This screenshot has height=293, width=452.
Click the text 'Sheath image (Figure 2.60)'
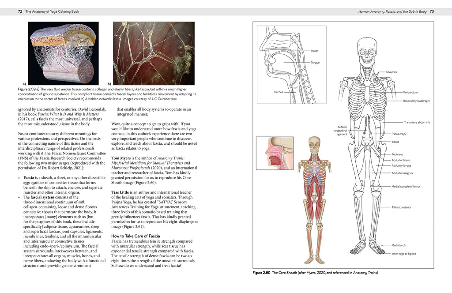(x=134, y=182)
